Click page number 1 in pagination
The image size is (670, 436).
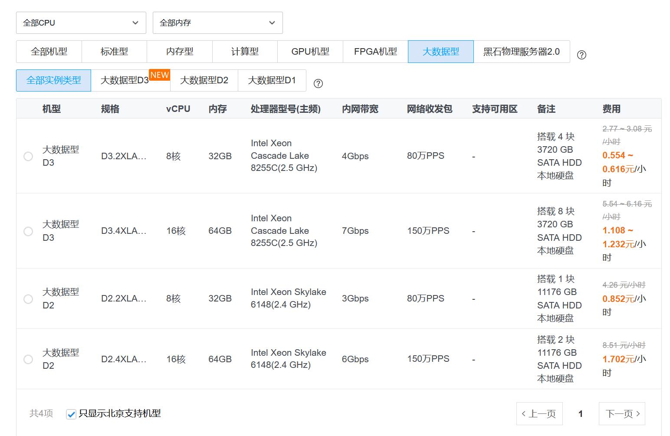[581, 414]
